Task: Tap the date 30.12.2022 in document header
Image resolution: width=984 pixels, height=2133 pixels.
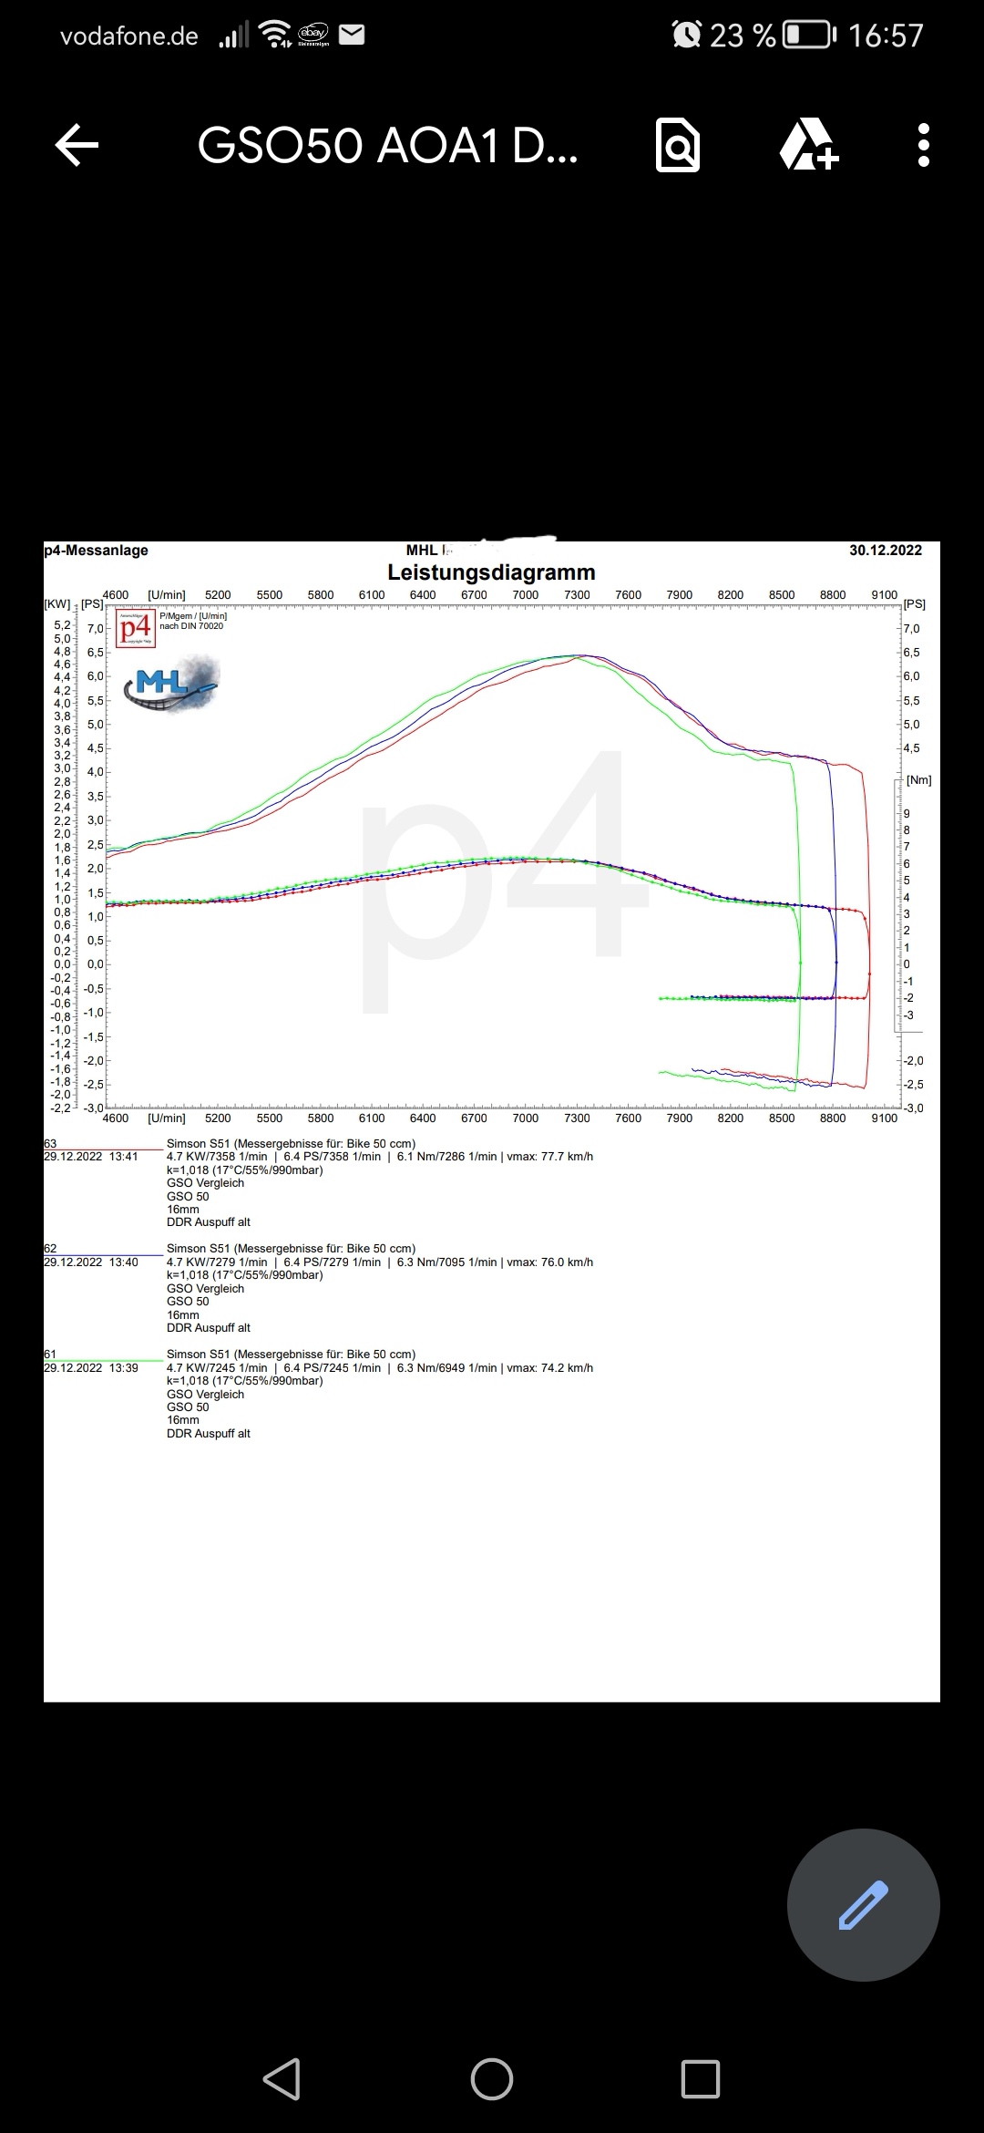Action: (885, 551)
